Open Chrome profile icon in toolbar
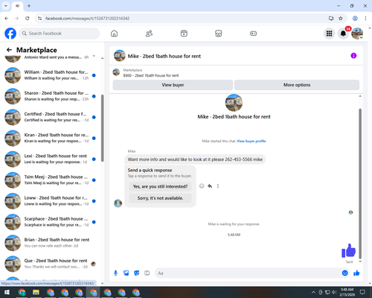 coord(355,19)
